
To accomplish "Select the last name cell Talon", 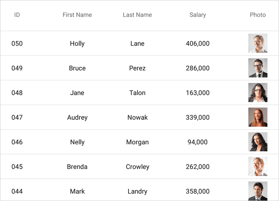I will 137,93.
